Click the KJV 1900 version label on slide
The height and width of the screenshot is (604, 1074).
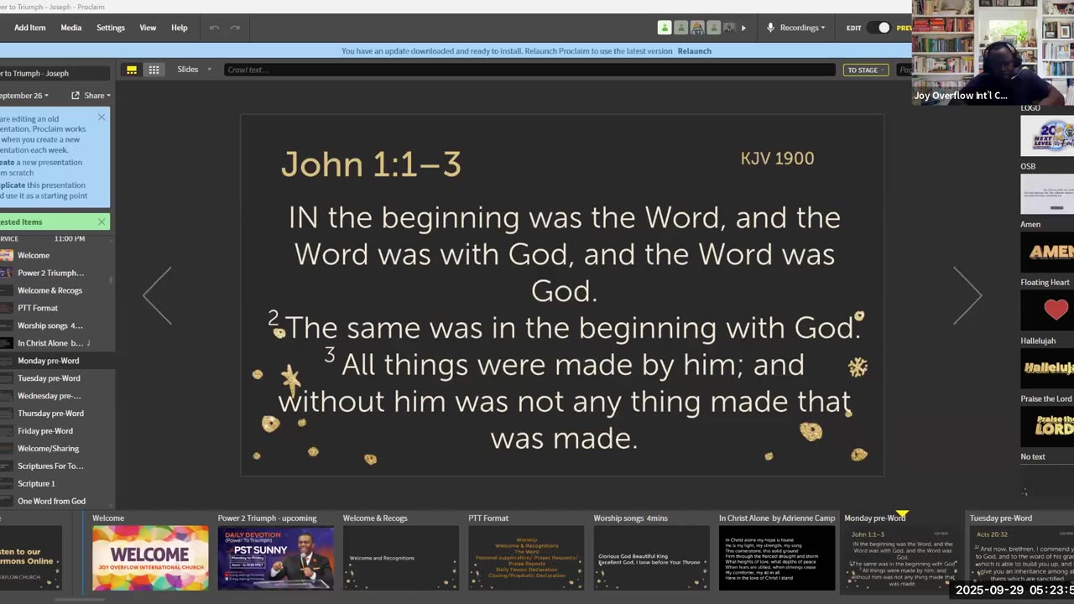pyautogui.click(x=777, y=158)
